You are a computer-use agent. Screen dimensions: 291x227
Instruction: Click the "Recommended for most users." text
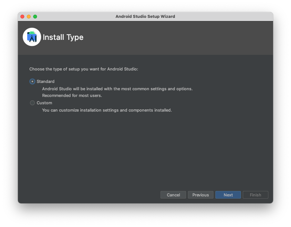coord(72,96)
